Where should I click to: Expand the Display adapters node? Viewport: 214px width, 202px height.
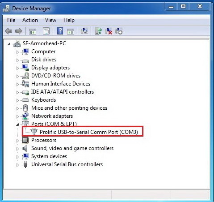coord(17,68)
